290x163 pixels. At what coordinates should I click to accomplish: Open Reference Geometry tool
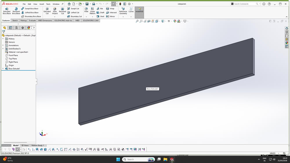[x=123, y=11]
